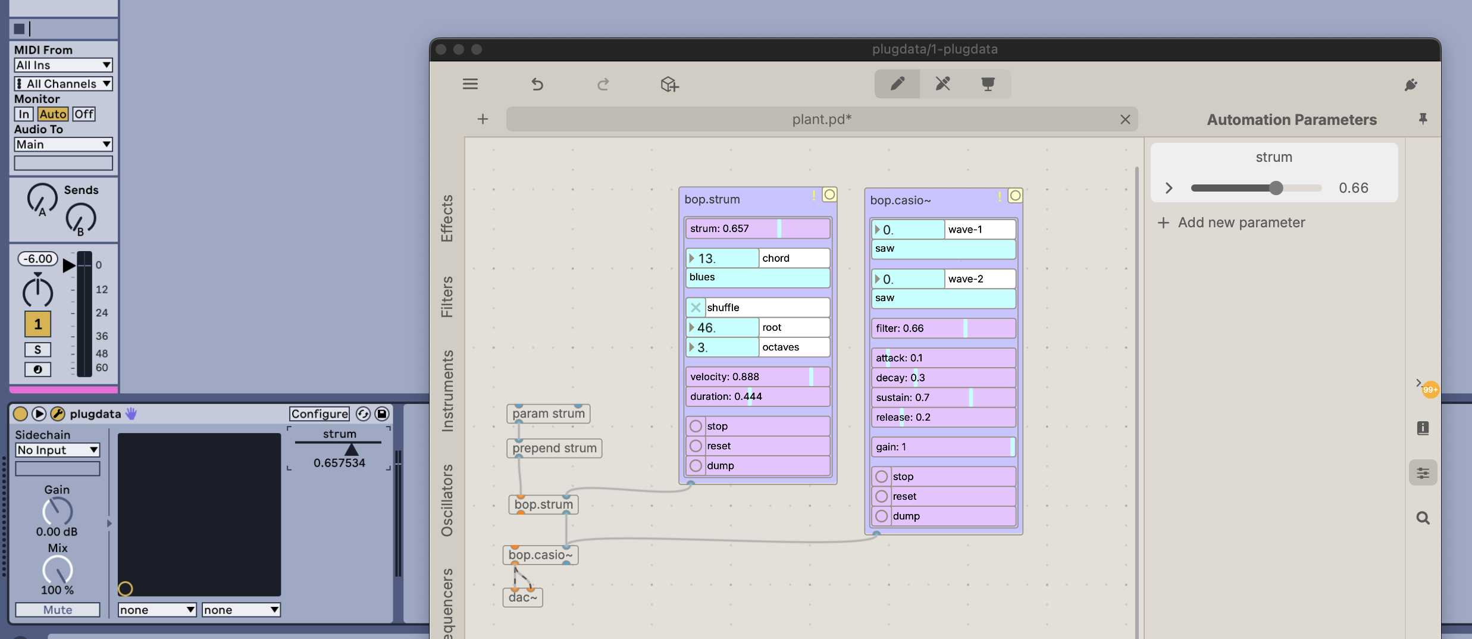The width and height of the screenshot is (1472, 639).
Task: Expand the collapsed sidebar arrow near console
Action: point(1418,383)
